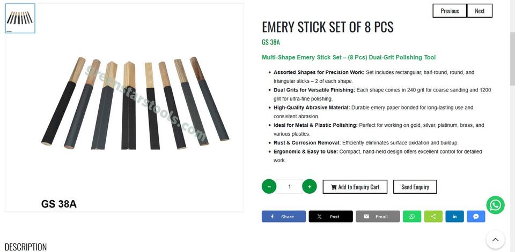This screenshot has width=515, height=252.
Task: Open floating WhatsApp chat bubble
Action: pos(495,205)
